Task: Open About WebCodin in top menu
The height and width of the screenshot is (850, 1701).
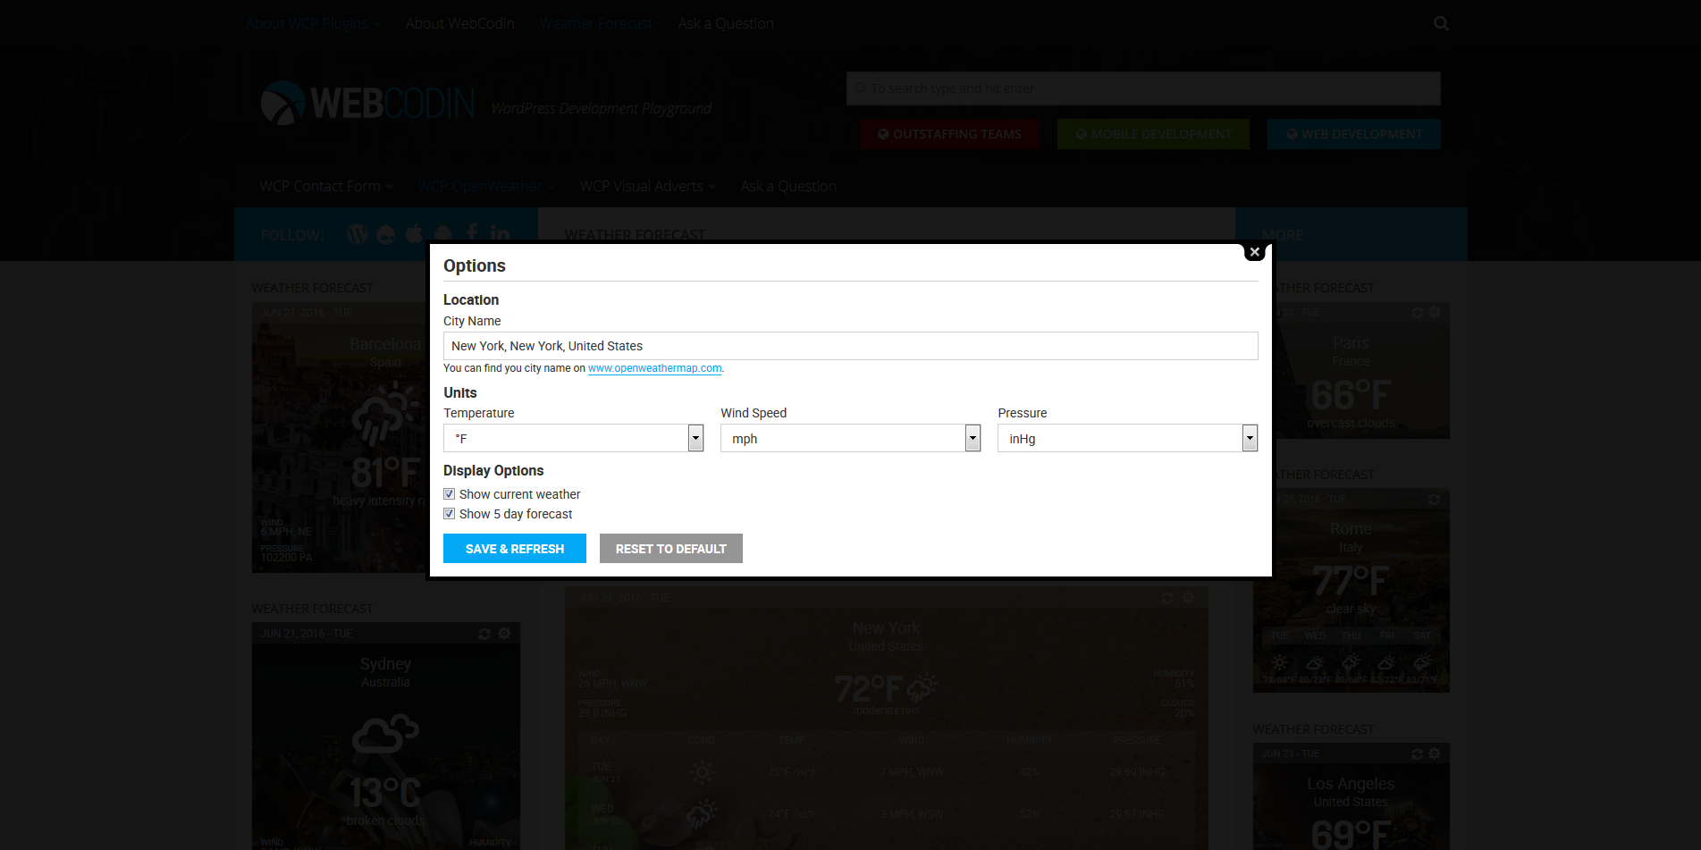Action: point(460,23)
